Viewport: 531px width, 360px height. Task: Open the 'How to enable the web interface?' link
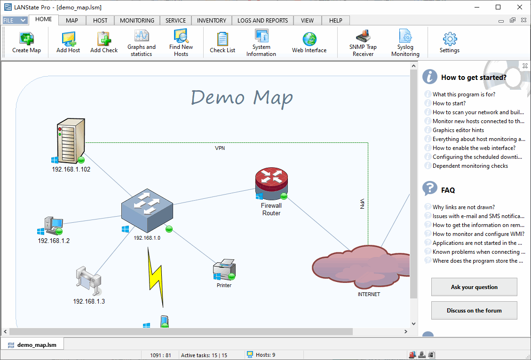click(474, 148)
